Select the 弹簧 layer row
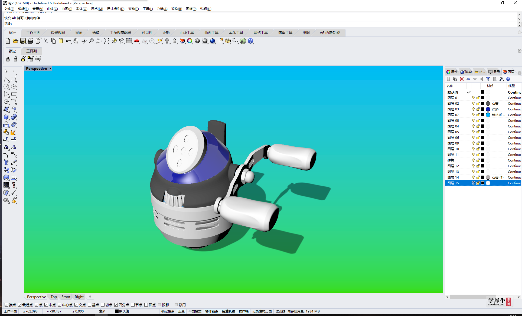The height and width of the screenshot is (316, 522). [483, 160]
